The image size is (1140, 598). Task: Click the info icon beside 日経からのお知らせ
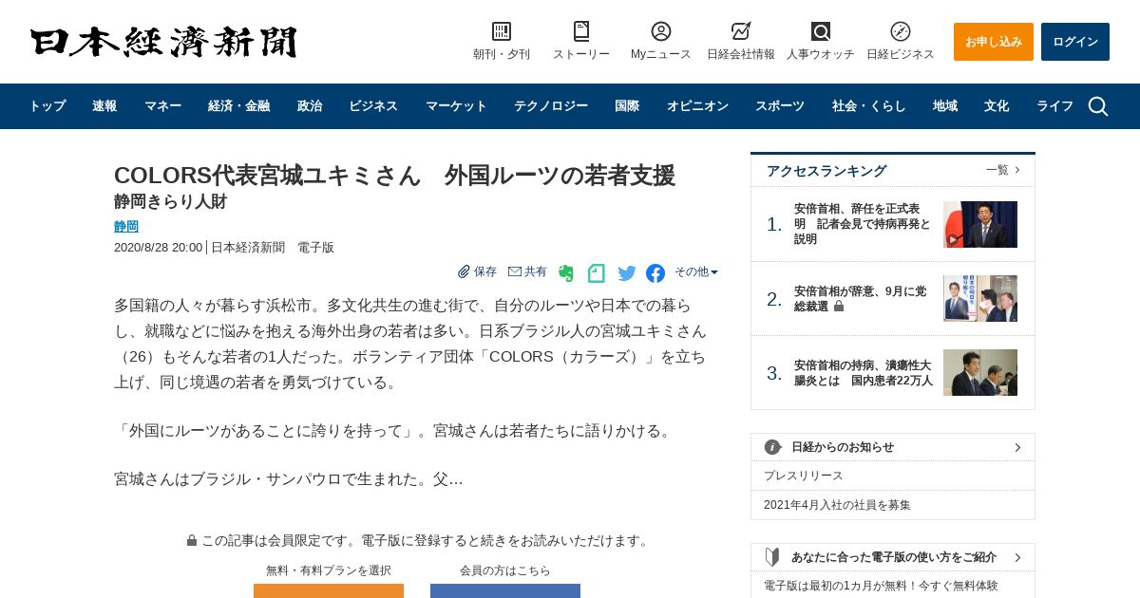tap(772, 447)
